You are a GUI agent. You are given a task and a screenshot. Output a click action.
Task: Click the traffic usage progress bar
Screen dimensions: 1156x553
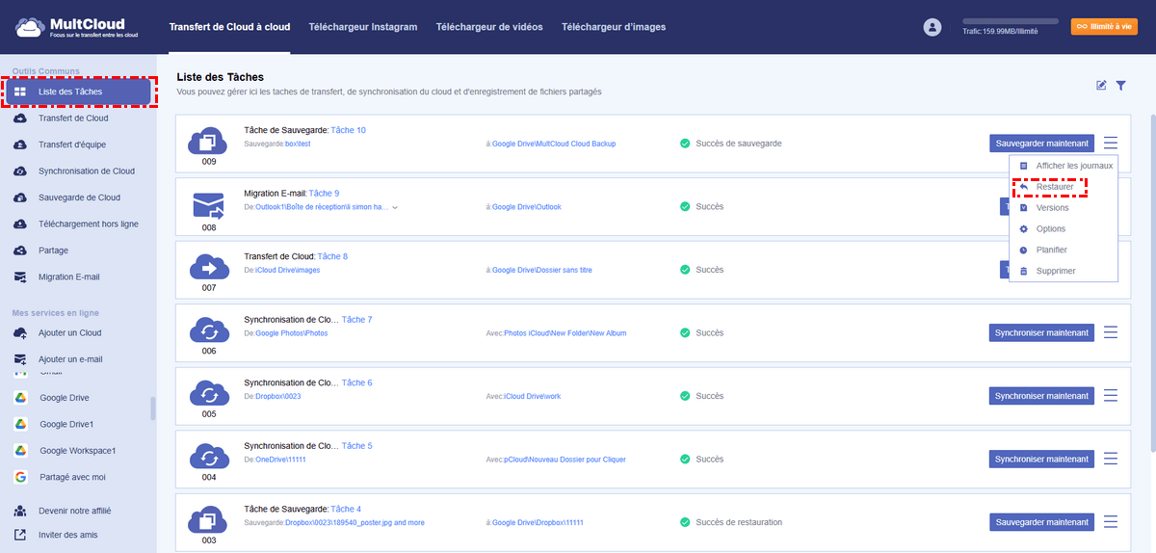[1010, 20]
